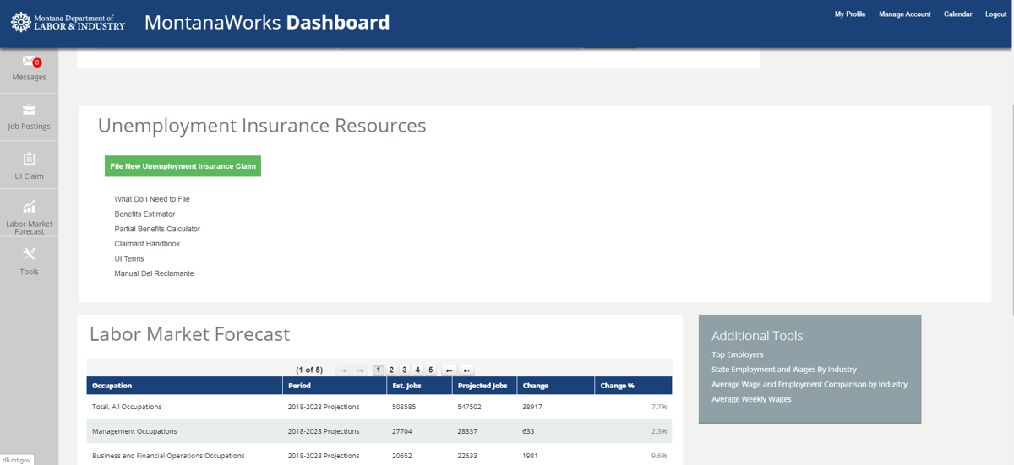
Task: Open the Tools wrench icon
Action: point(29,255)
